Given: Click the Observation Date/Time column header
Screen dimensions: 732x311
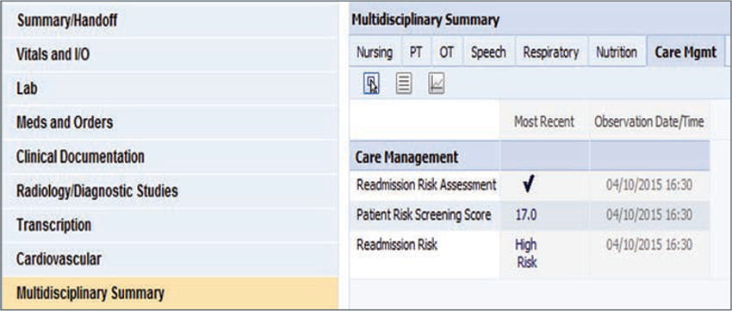Looking at the screenshot, I should pos(649,122).
